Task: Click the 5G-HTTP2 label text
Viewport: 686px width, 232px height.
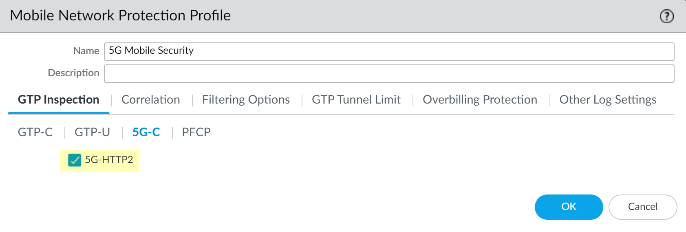Action: 109,160
